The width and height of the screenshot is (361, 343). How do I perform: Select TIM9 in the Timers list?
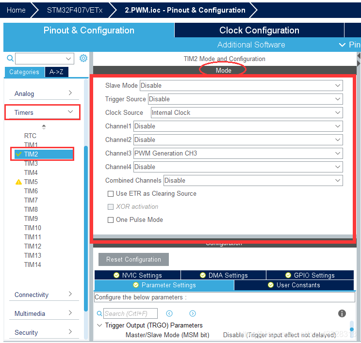coord(31,218)
